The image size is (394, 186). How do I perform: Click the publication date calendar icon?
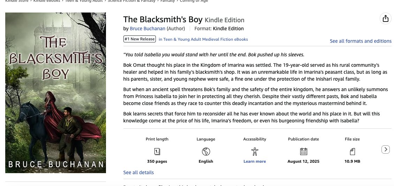tap(304, 151)
